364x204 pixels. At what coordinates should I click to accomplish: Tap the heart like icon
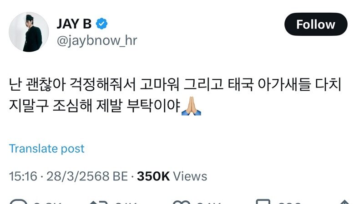(181, 202)
